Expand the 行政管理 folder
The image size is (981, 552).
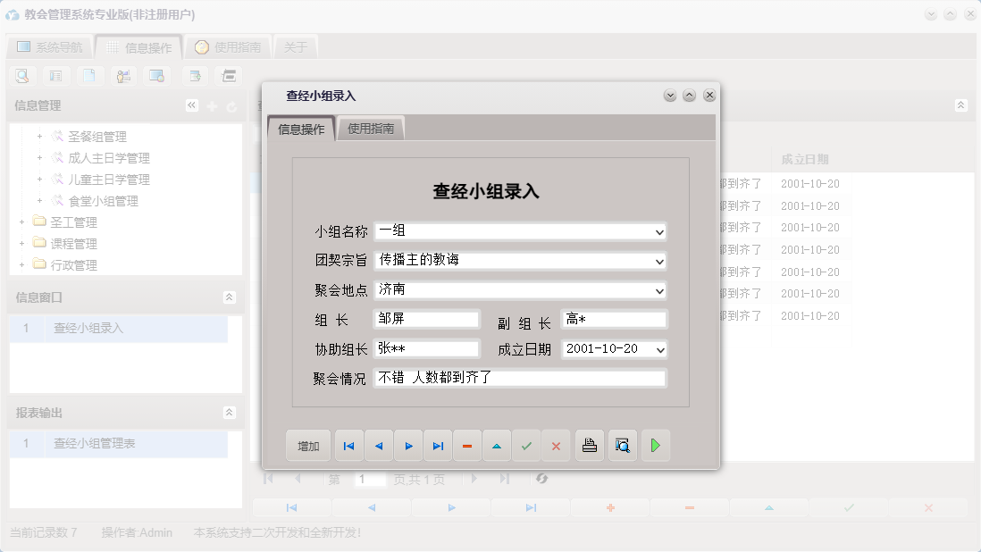click(21, 264)
